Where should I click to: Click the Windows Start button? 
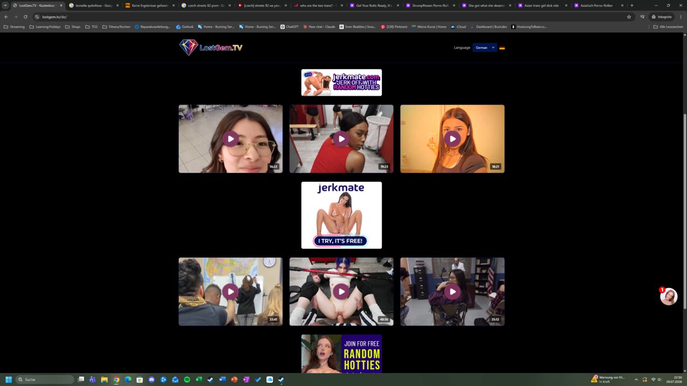click(x=9, y=380)
